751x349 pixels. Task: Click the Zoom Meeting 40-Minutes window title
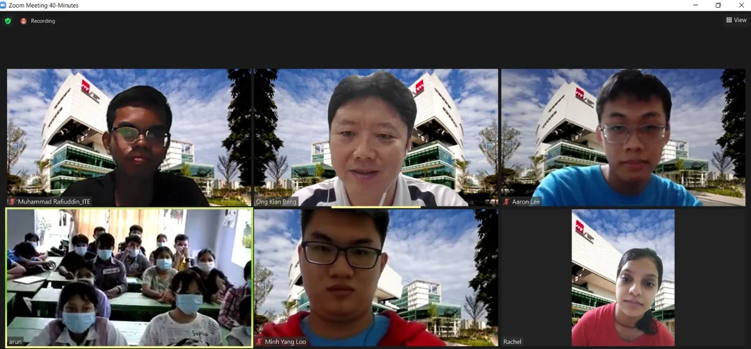[x=44, y=6]
